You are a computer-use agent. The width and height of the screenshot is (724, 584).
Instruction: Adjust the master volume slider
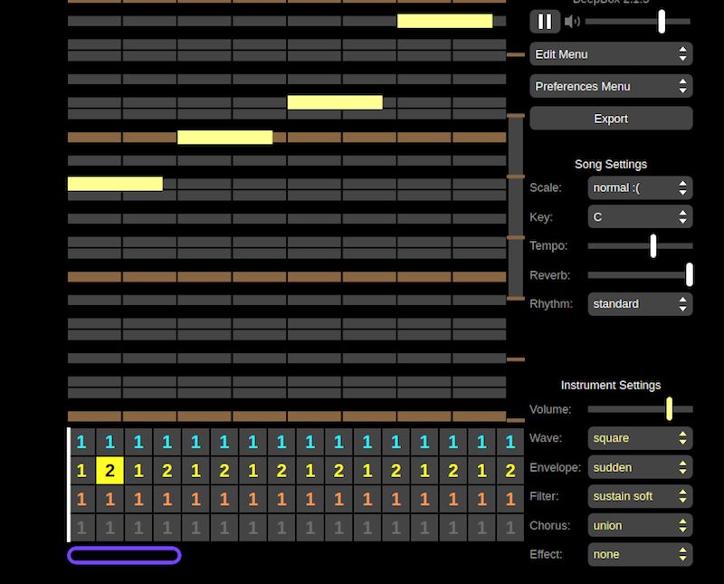[x=638, y=21]
